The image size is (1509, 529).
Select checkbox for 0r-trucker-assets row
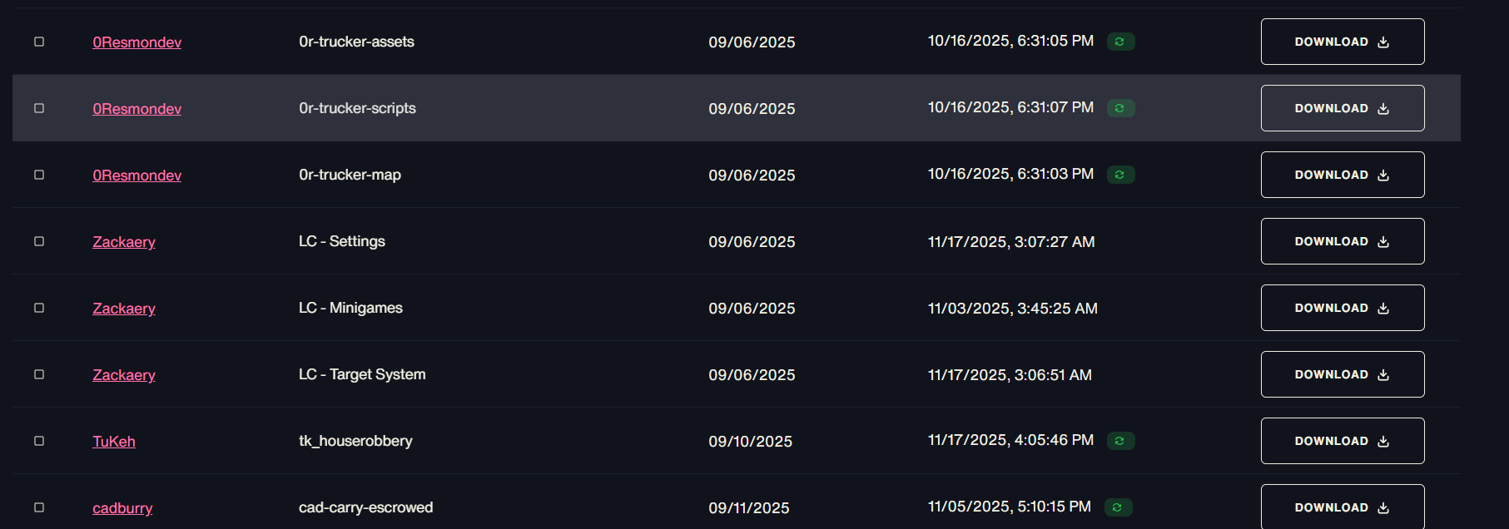[x=39, y=42]
